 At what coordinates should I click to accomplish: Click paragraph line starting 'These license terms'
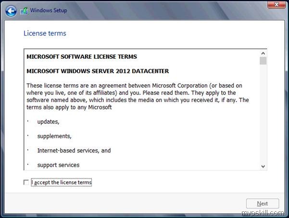pos(134,86)
